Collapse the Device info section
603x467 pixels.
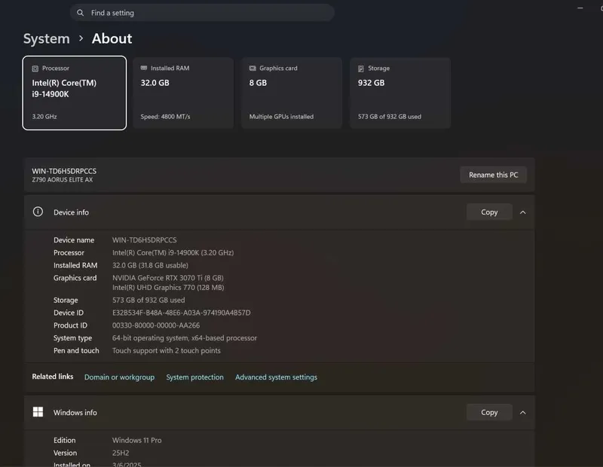click(x=523, y=212)
